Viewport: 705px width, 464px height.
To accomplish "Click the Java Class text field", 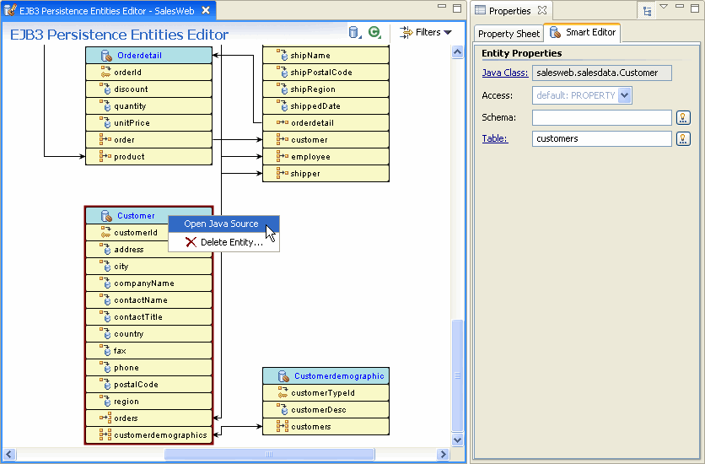I will pos(602,73).
